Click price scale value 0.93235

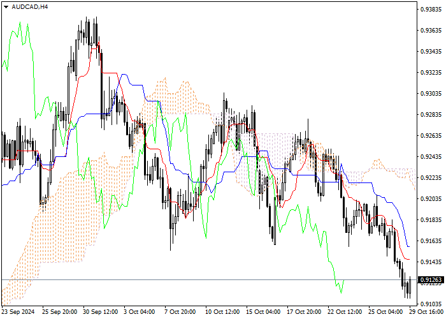pyautogui.click(x=431, y=72)
